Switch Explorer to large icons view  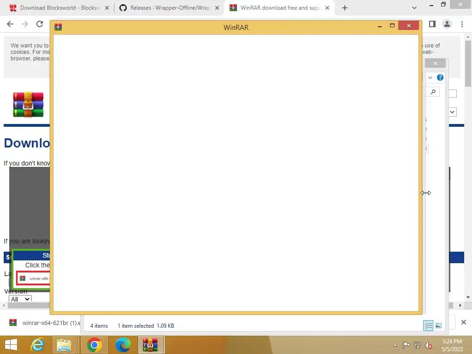[439, 325]
